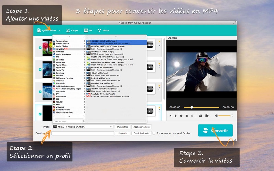The width and height of the screenshot is (274, 171).
Task: Open the Ajouter Fichier dropdown arrow
Action: pos(60,30)
